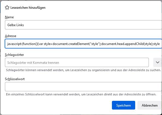Focus the 'Schlagwörter mit Kommata trennen' input
This screenshot has height=115, width=162.
[77, 62]
